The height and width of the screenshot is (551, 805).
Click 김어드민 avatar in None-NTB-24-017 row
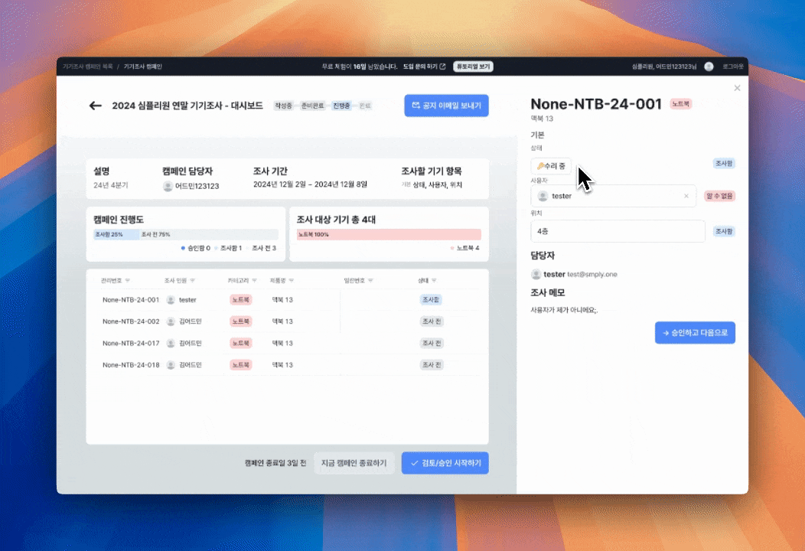click(171, 343)
